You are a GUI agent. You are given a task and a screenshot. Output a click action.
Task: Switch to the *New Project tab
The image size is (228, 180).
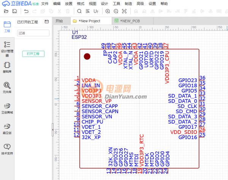pyautogui.click(x=91, y=21)
